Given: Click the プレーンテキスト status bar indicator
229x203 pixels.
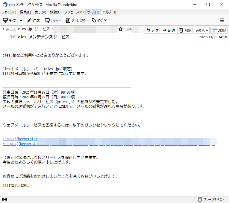Looking at the screenshot, I should [x=210, y=199].
